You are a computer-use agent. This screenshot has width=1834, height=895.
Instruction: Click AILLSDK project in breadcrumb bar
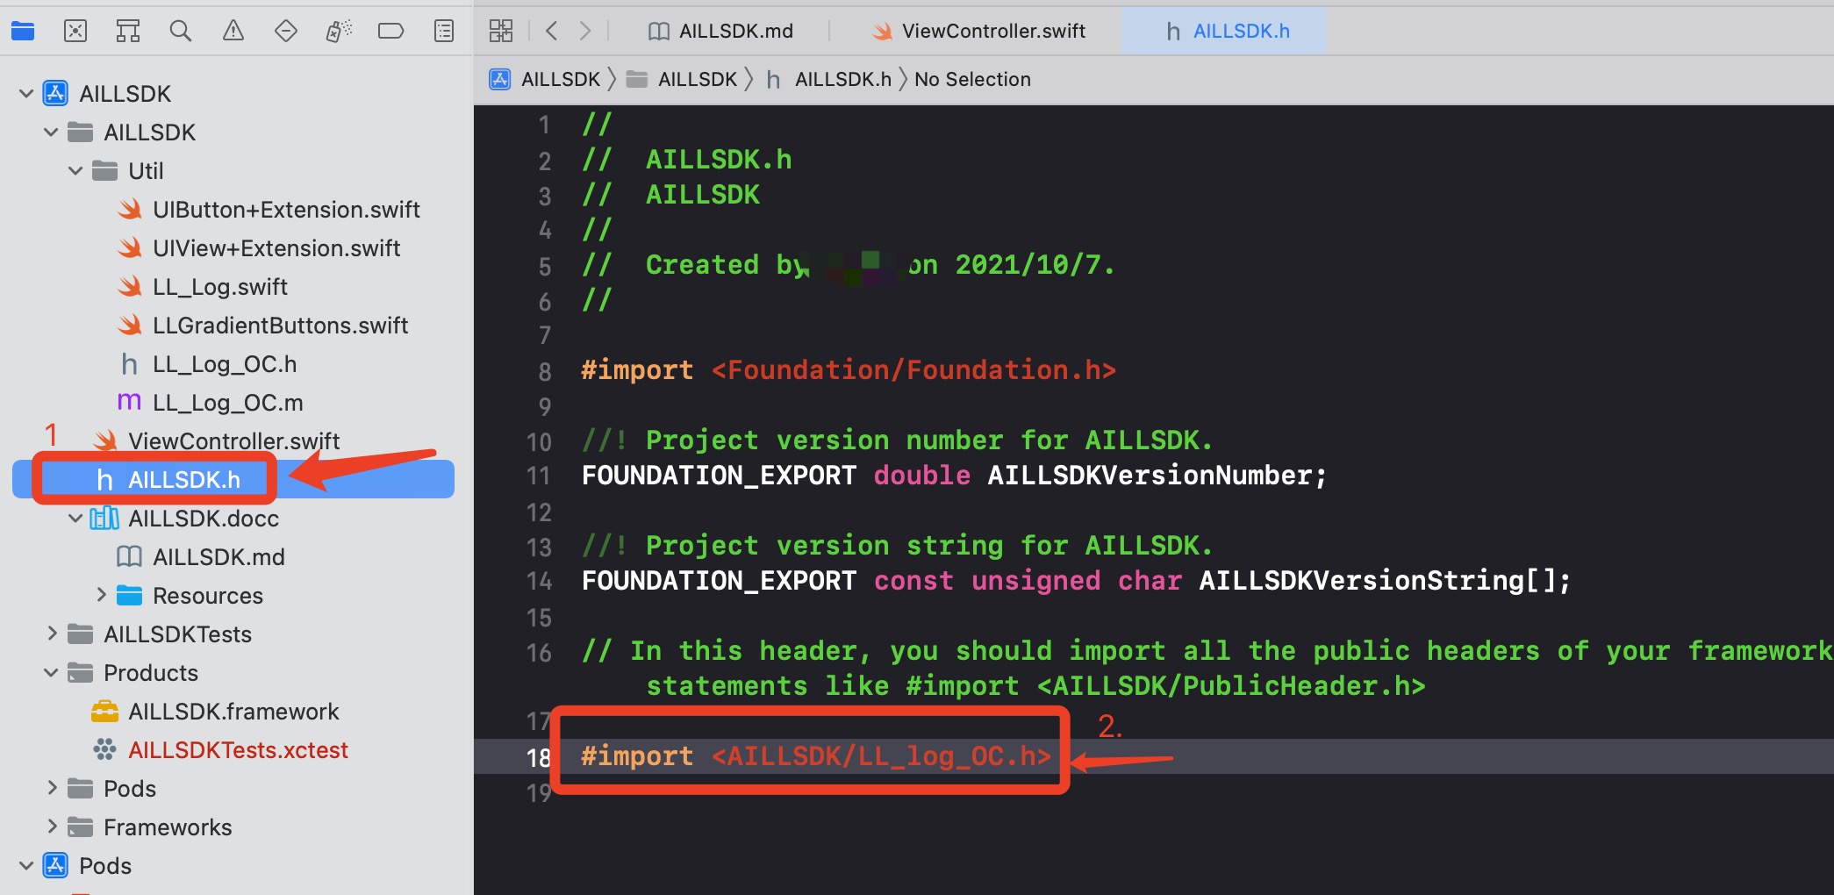545,79
